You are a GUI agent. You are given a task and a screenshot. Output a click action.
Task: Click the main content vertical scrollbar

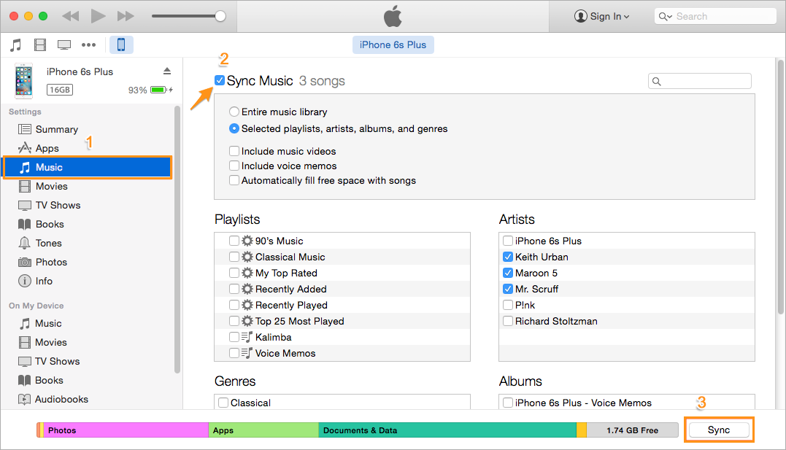point(780,187)
